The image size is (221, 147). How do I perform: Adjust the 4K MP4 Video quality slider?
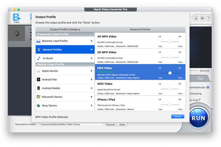coord(170,41)
